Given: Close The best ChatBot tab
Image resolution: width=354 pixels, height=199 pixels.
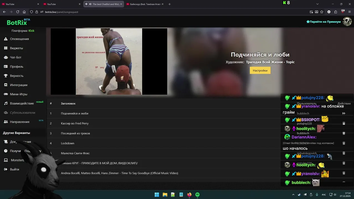Looking at the screenshot, I should [x=121, y=4].
